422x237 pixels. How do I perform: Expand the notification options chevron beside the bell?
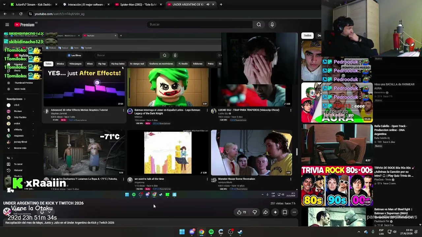[x=49, y=212]
